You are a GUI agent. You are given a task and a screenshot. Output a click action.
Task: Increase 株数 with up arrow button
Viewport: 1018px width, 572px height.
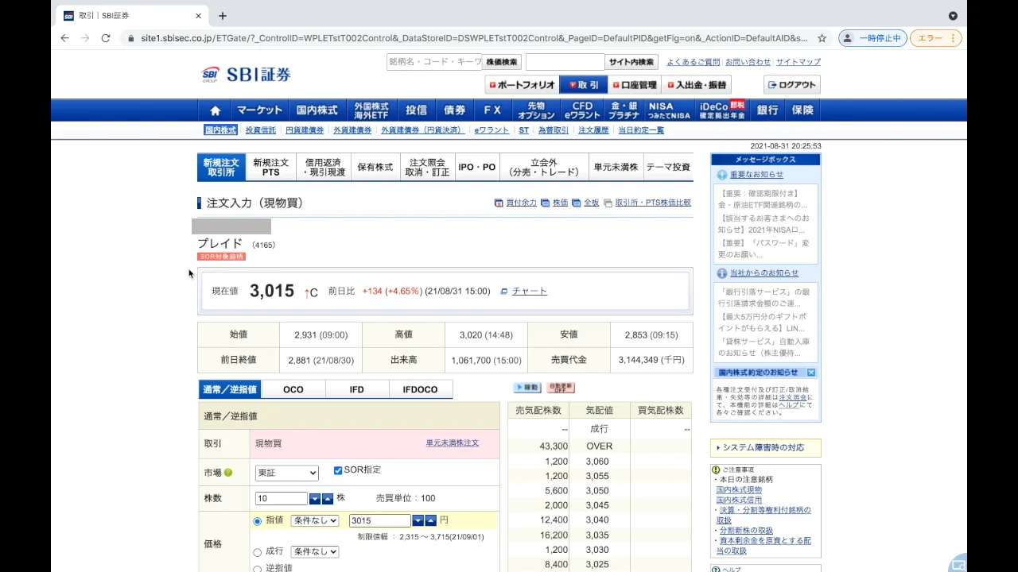coord(328,499)
